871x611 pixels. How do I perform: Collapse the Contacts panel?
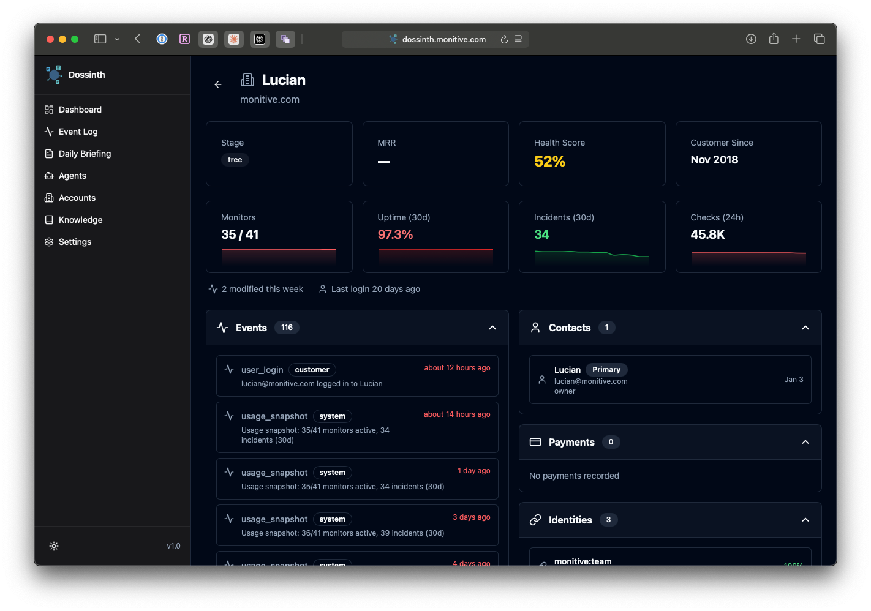(805, 328)
